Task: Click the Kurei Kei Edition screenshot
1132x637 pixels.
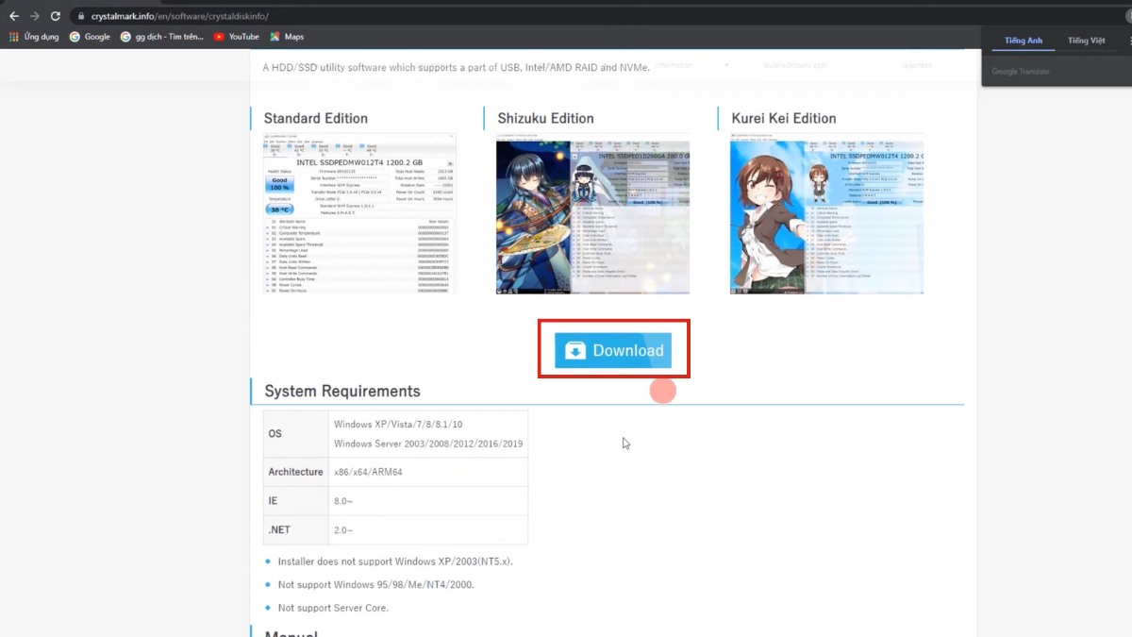Action: 826,217
